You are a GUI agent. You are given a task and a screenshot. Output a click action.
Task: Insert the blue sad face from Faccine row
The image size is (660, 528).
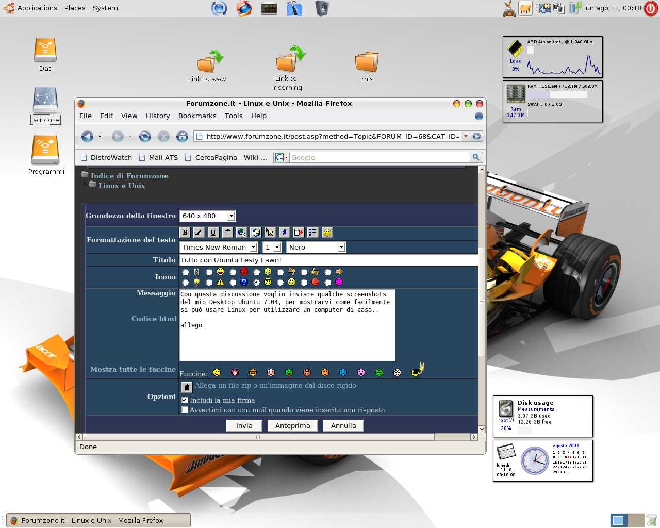click(343, 372)
